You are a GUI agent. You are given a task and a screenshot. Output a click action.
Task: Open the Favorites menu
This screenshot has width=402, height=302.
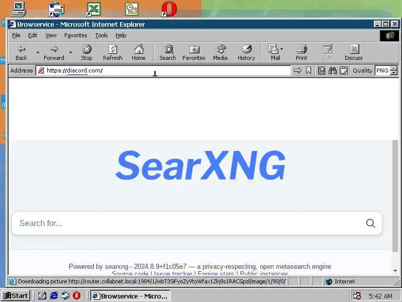[x=76, y=35]
